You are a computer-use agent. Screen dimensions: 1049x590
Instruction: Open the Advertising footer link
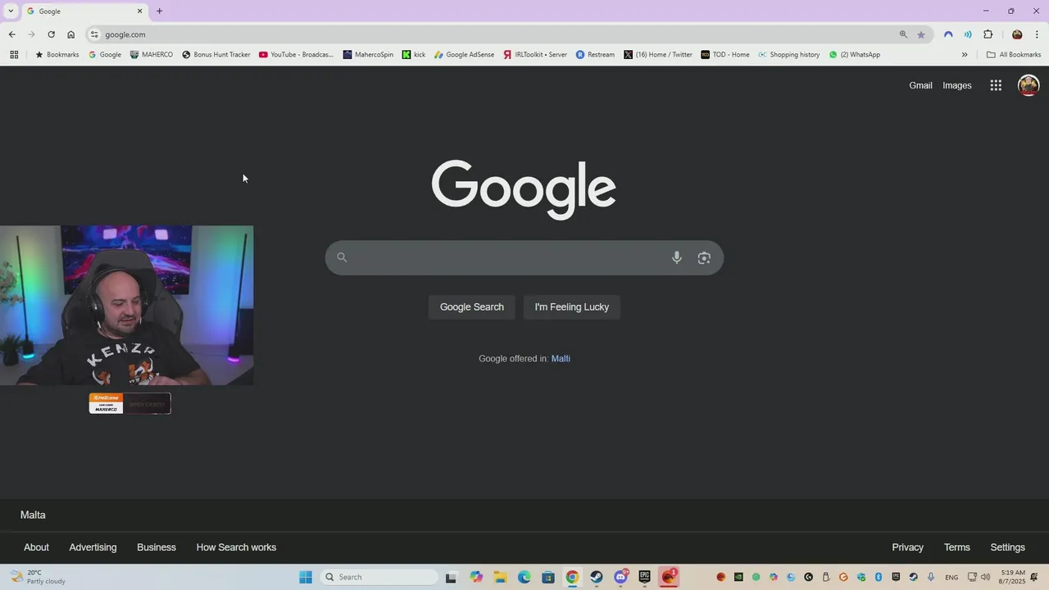point(93,547)
